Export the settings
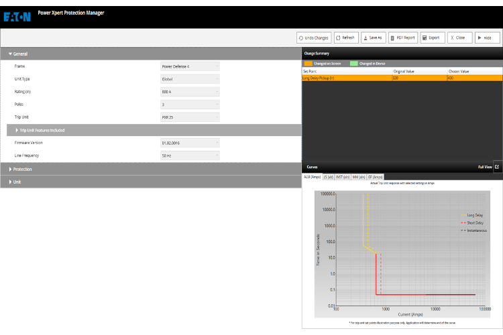Viewport: 503px width, 335px height. tap(431, 38)
